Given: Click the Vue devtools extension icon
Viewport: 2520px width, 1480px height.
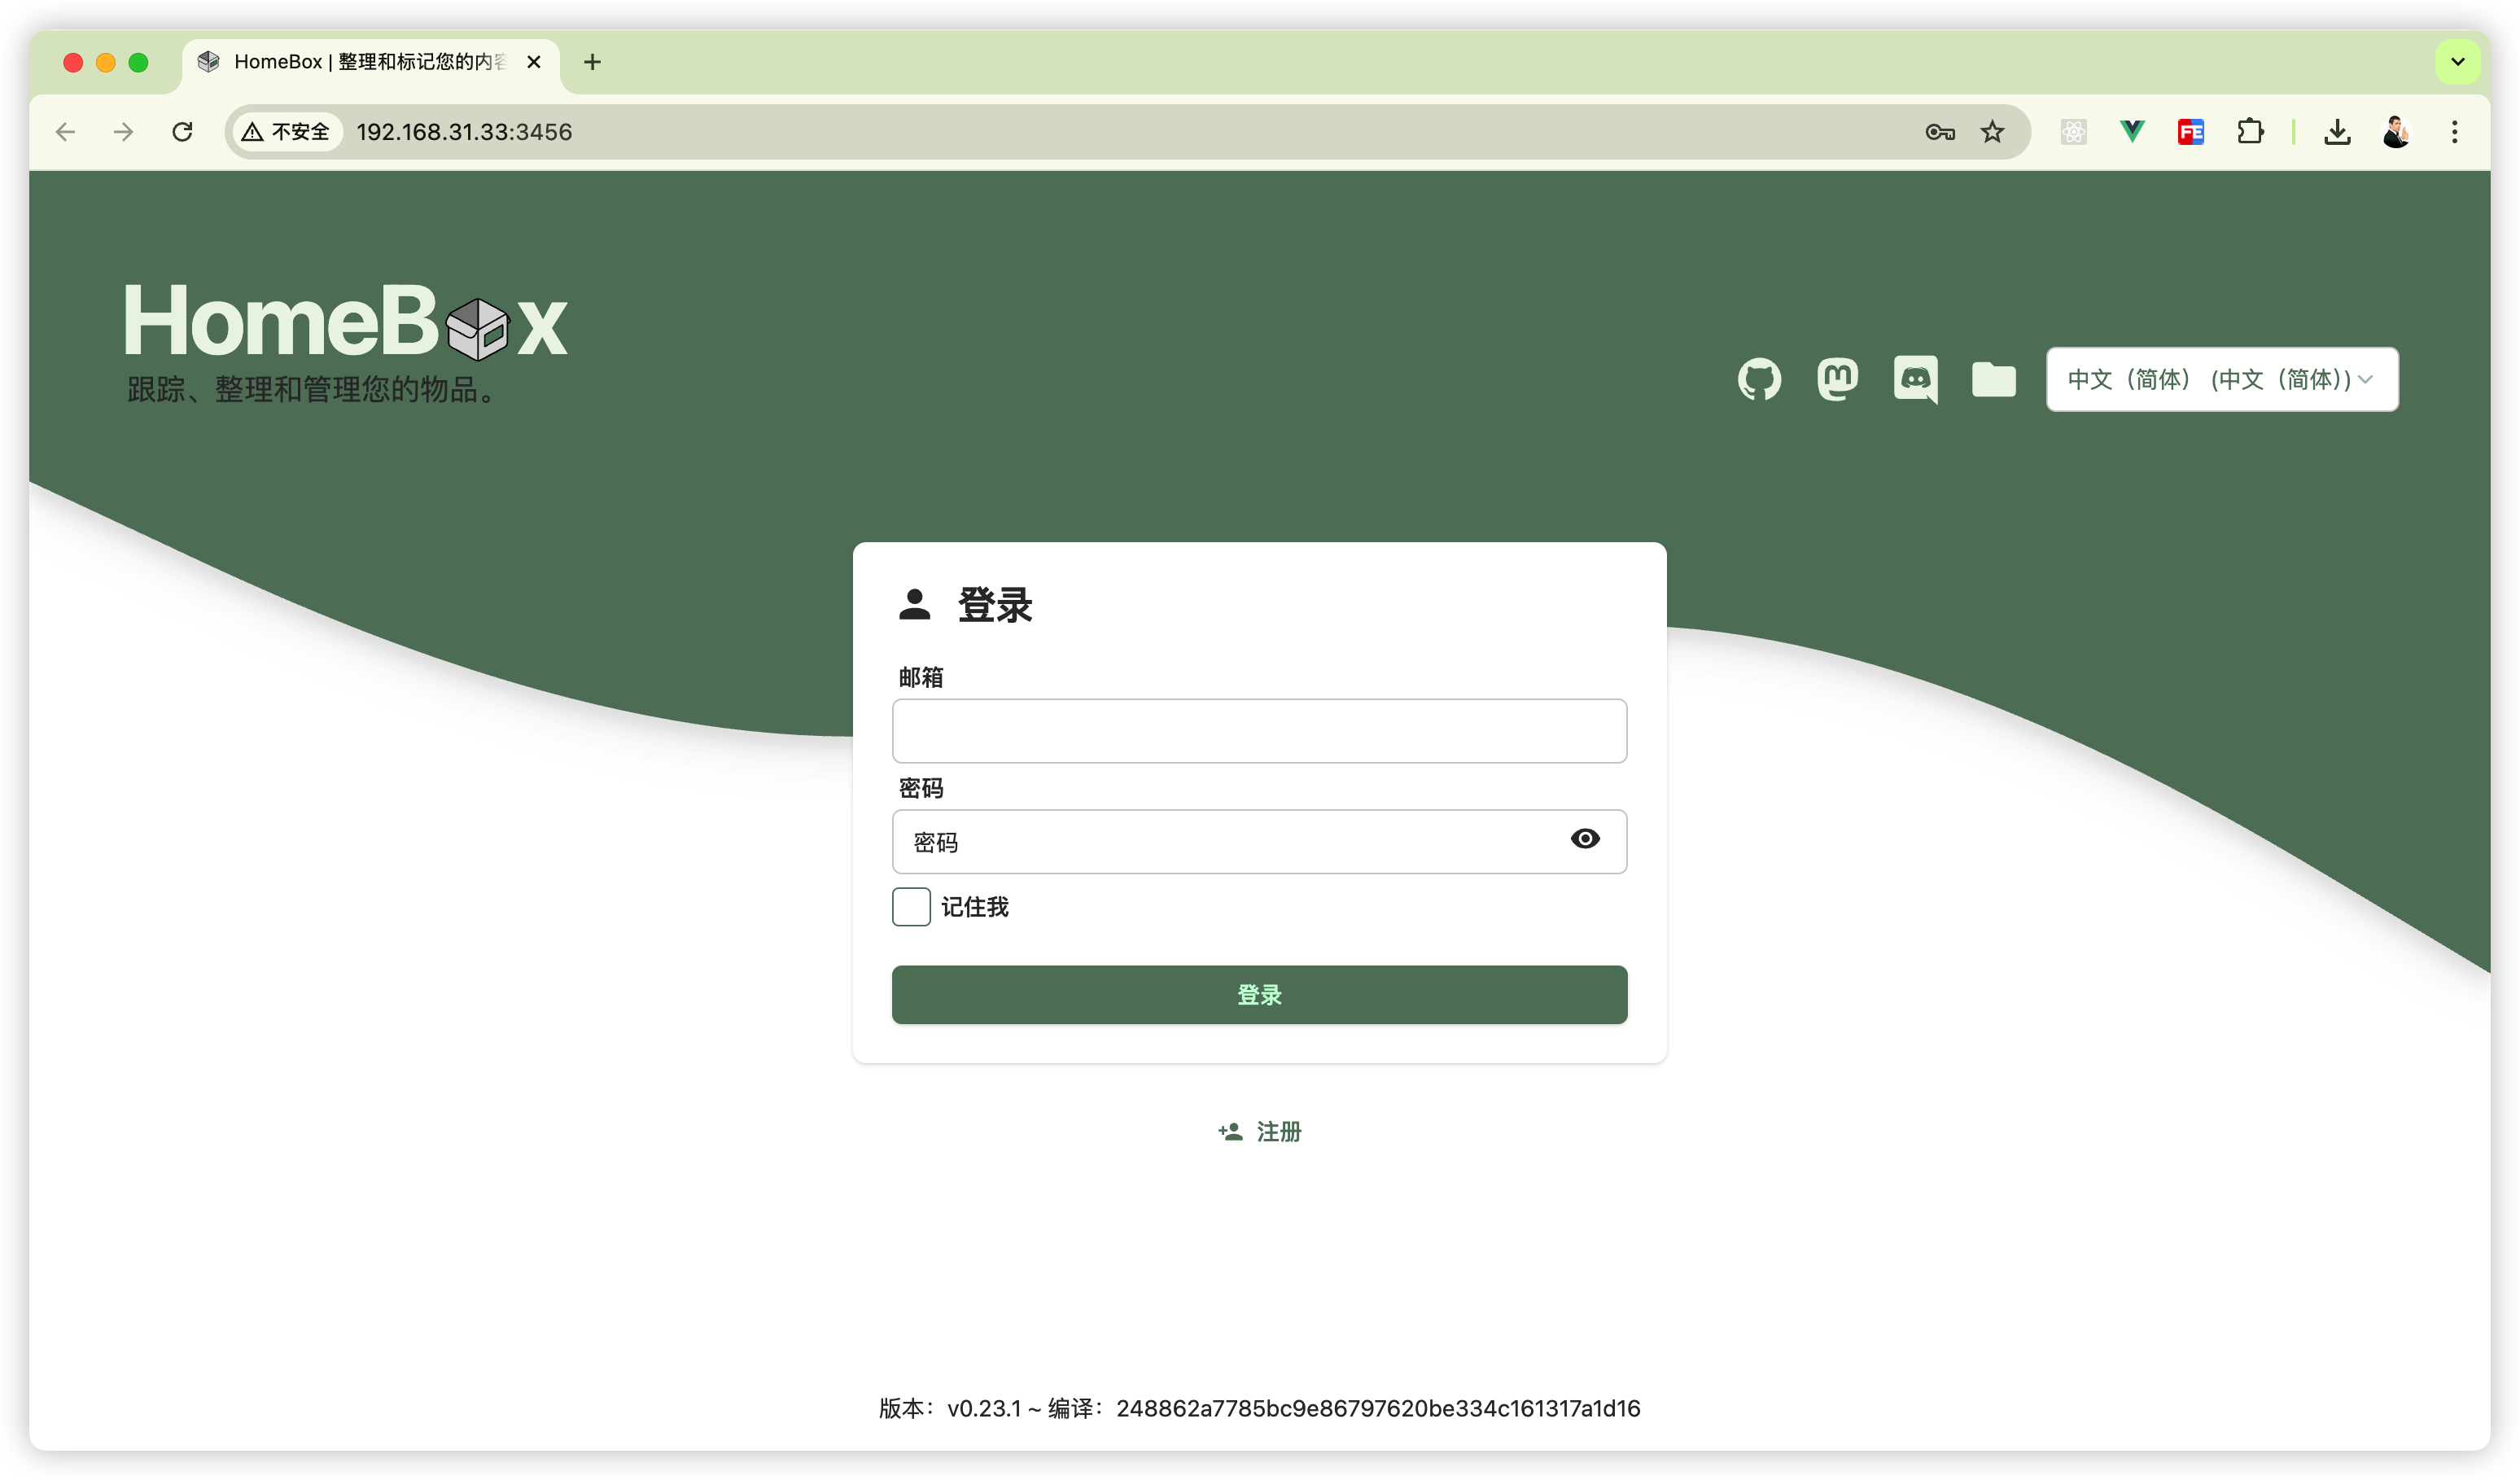Looking at the screenshot, I should pos(2132,132).
